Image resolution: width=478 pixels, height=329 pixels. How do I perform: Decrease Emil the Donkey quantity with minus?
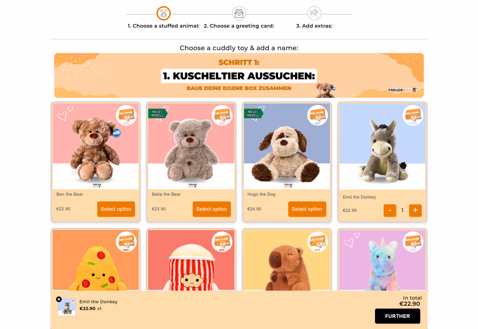coord(390,210)
